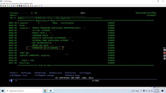
Task: Click the microphone icon in the system tray
Action: 144,91
